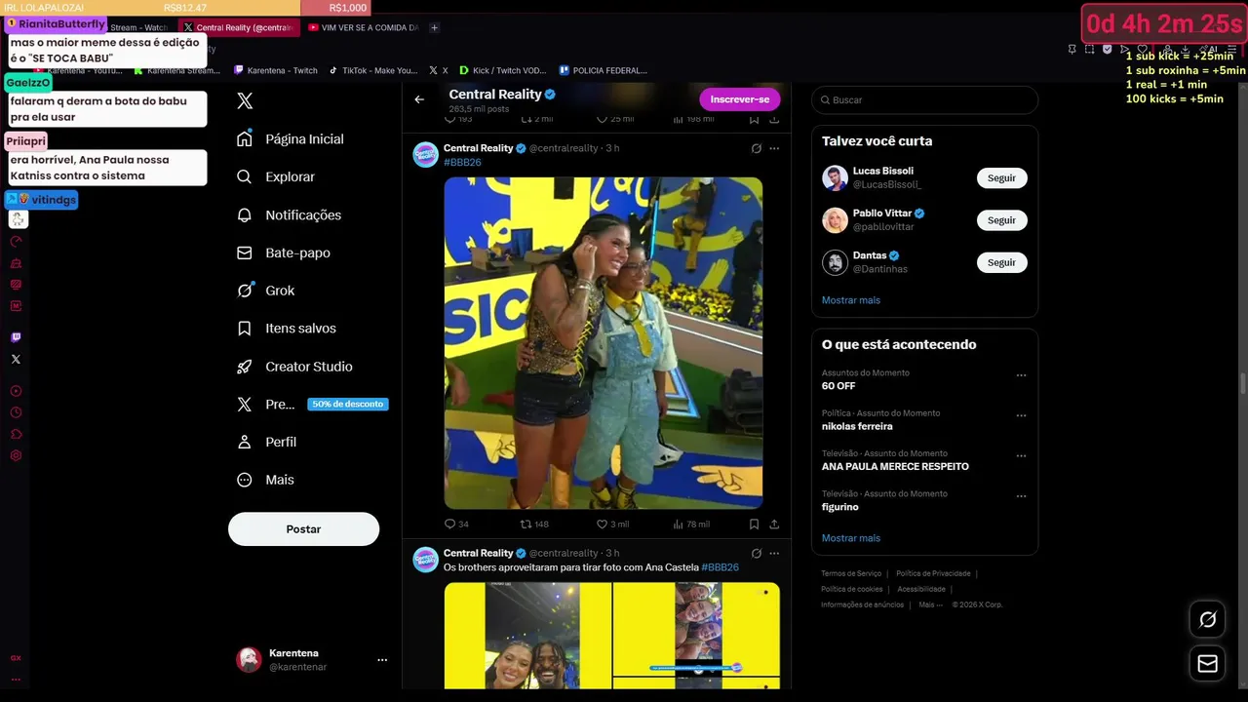Click Mostrar mais under O que está acontecendo
The width and height of the screenshot is (1248, 702).
[851, 538]
